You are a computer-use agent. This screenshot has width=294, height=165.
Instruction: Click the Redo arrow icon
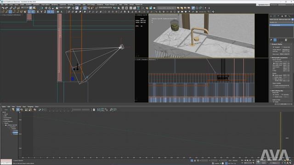pos(6,8)
